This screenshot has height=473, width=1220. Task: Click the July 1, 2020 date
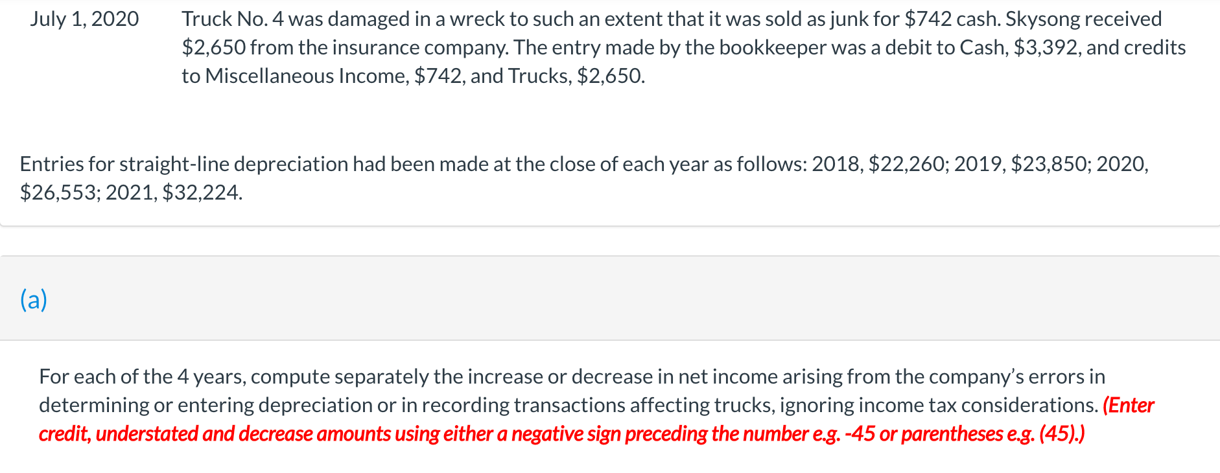(84, 19)
